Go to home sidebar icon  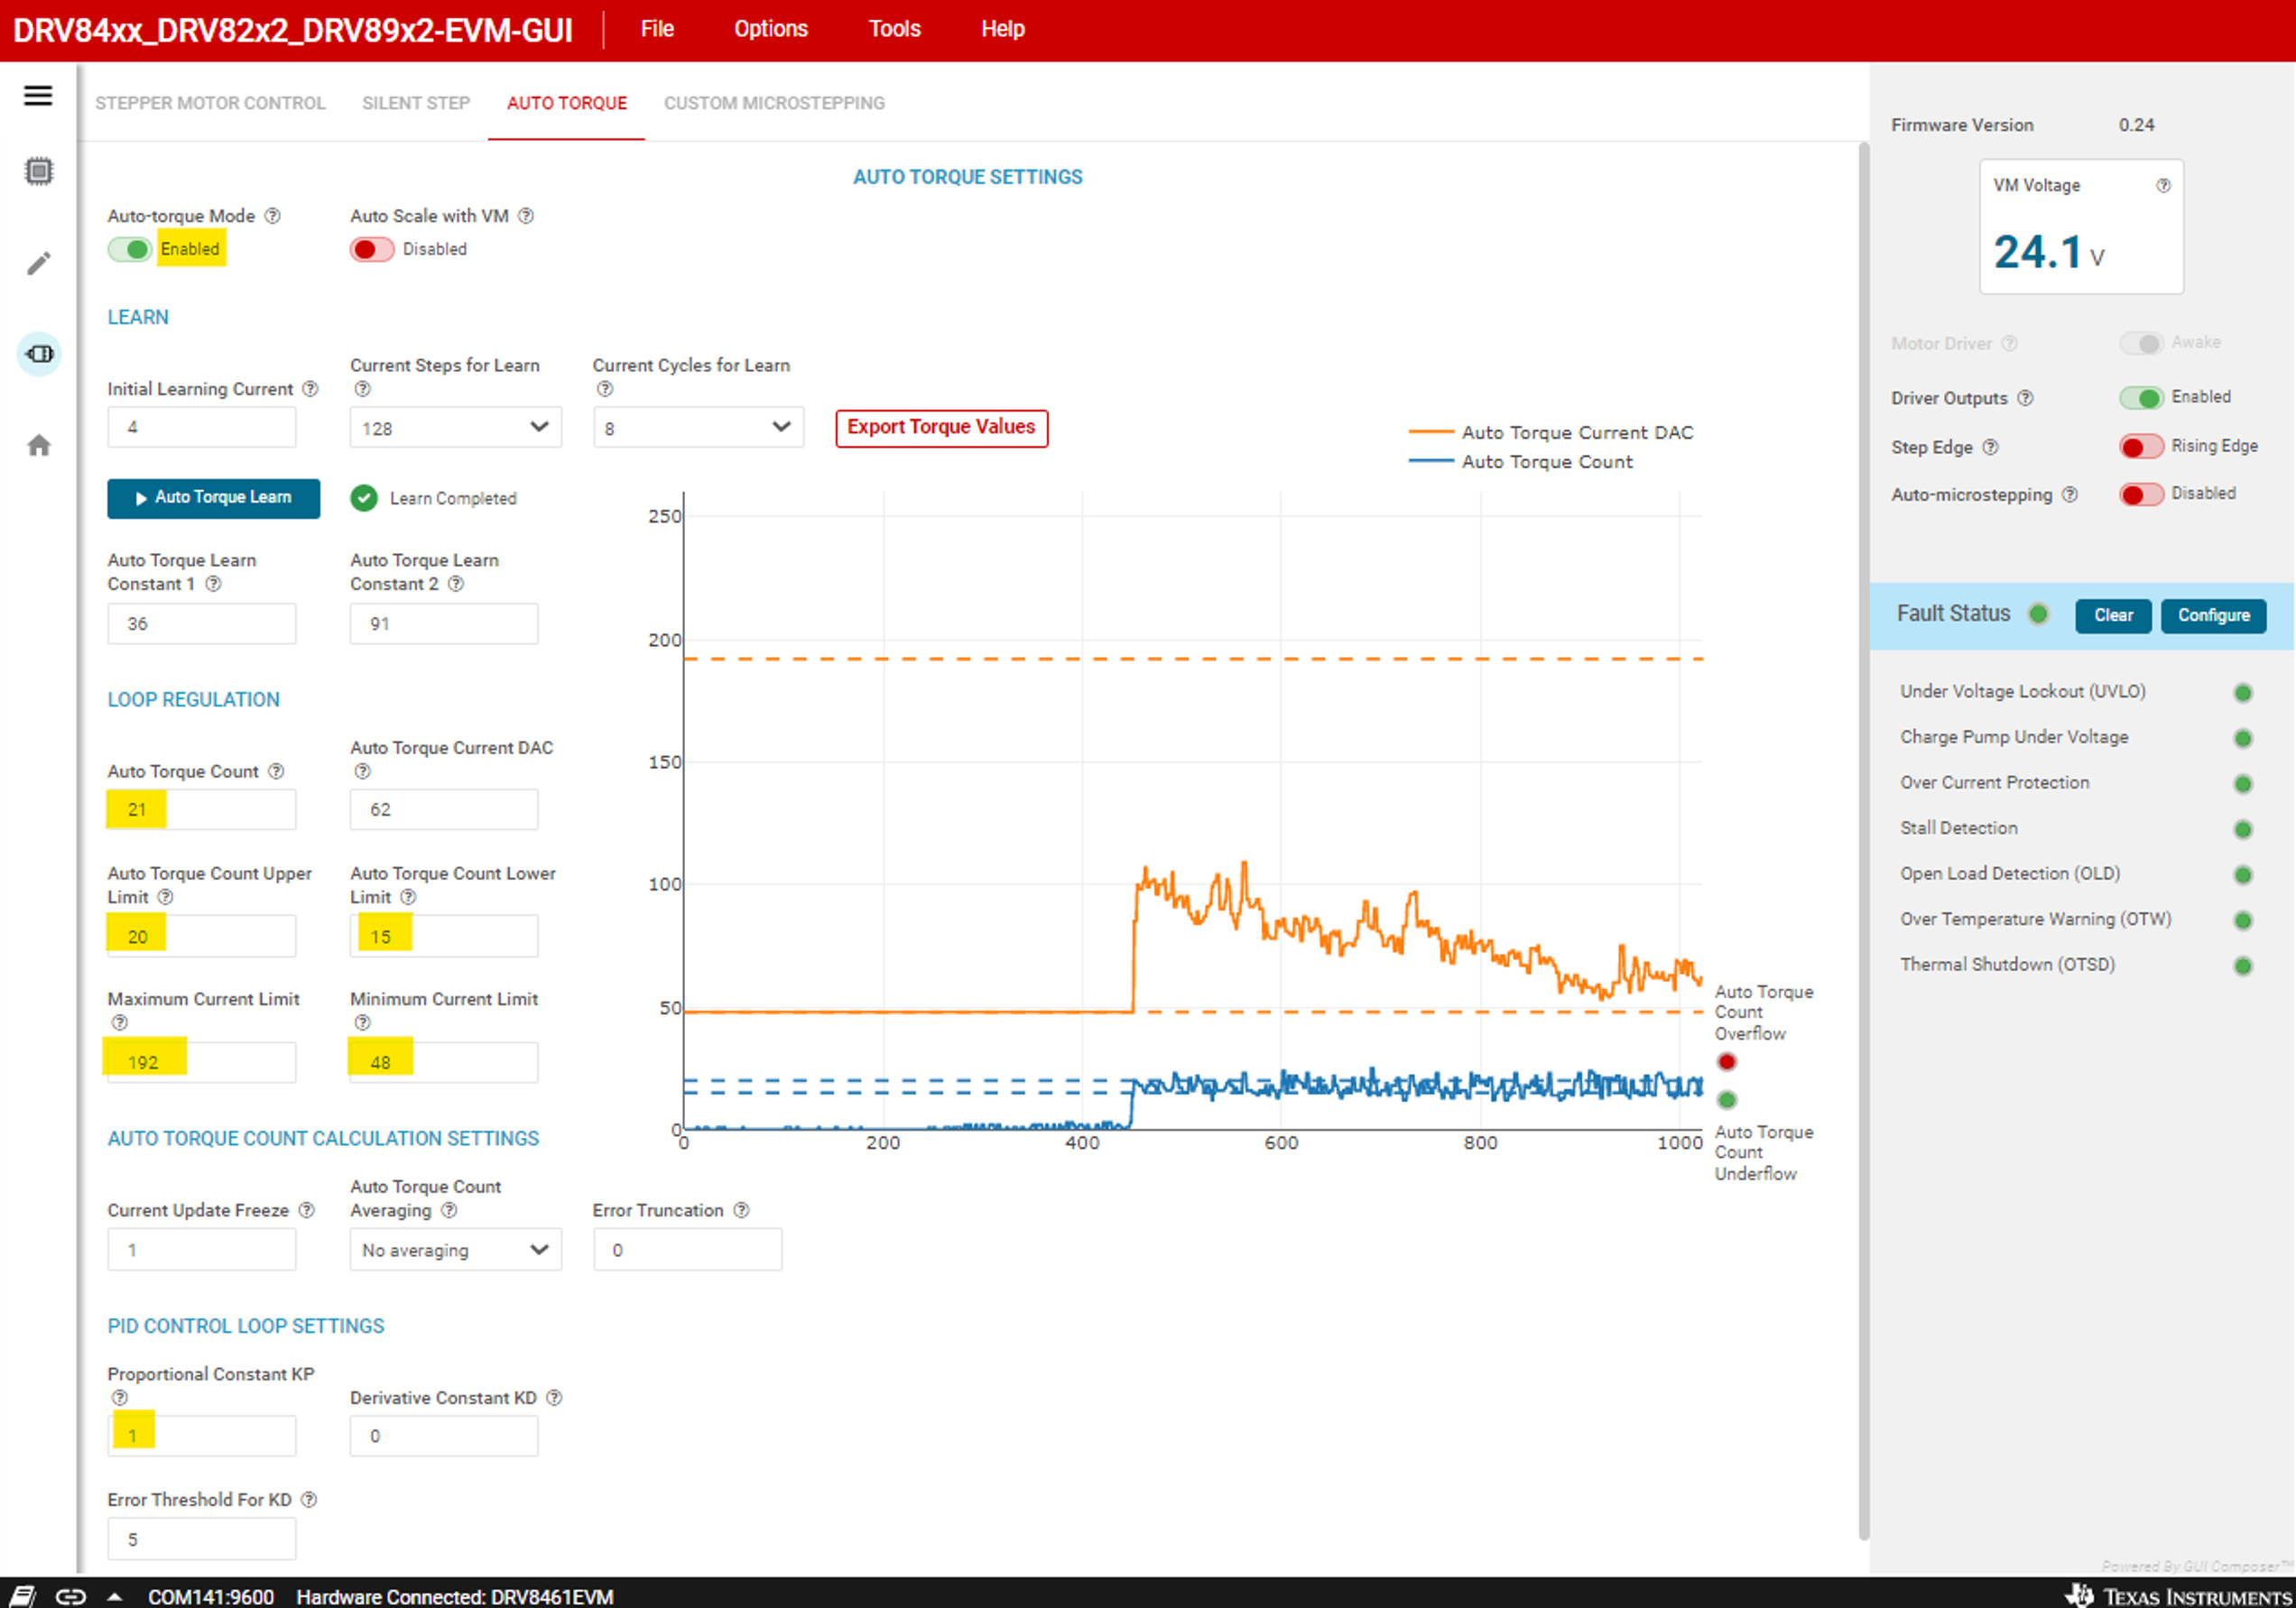(x=38, y=446)
